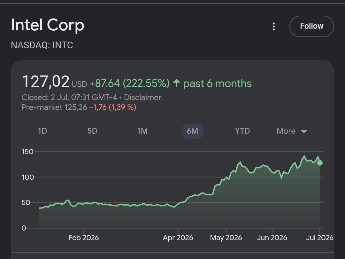The width and height of the screenshot is (345, 259).
Task: Click the 127,02 price value
Action: 46,82
